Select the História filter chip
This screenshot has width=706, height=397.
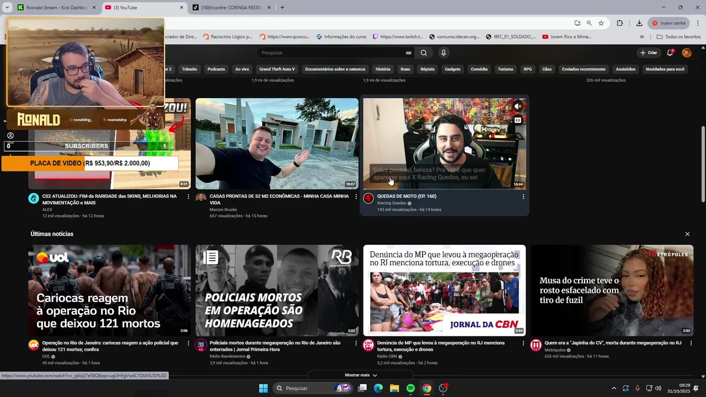383,69
